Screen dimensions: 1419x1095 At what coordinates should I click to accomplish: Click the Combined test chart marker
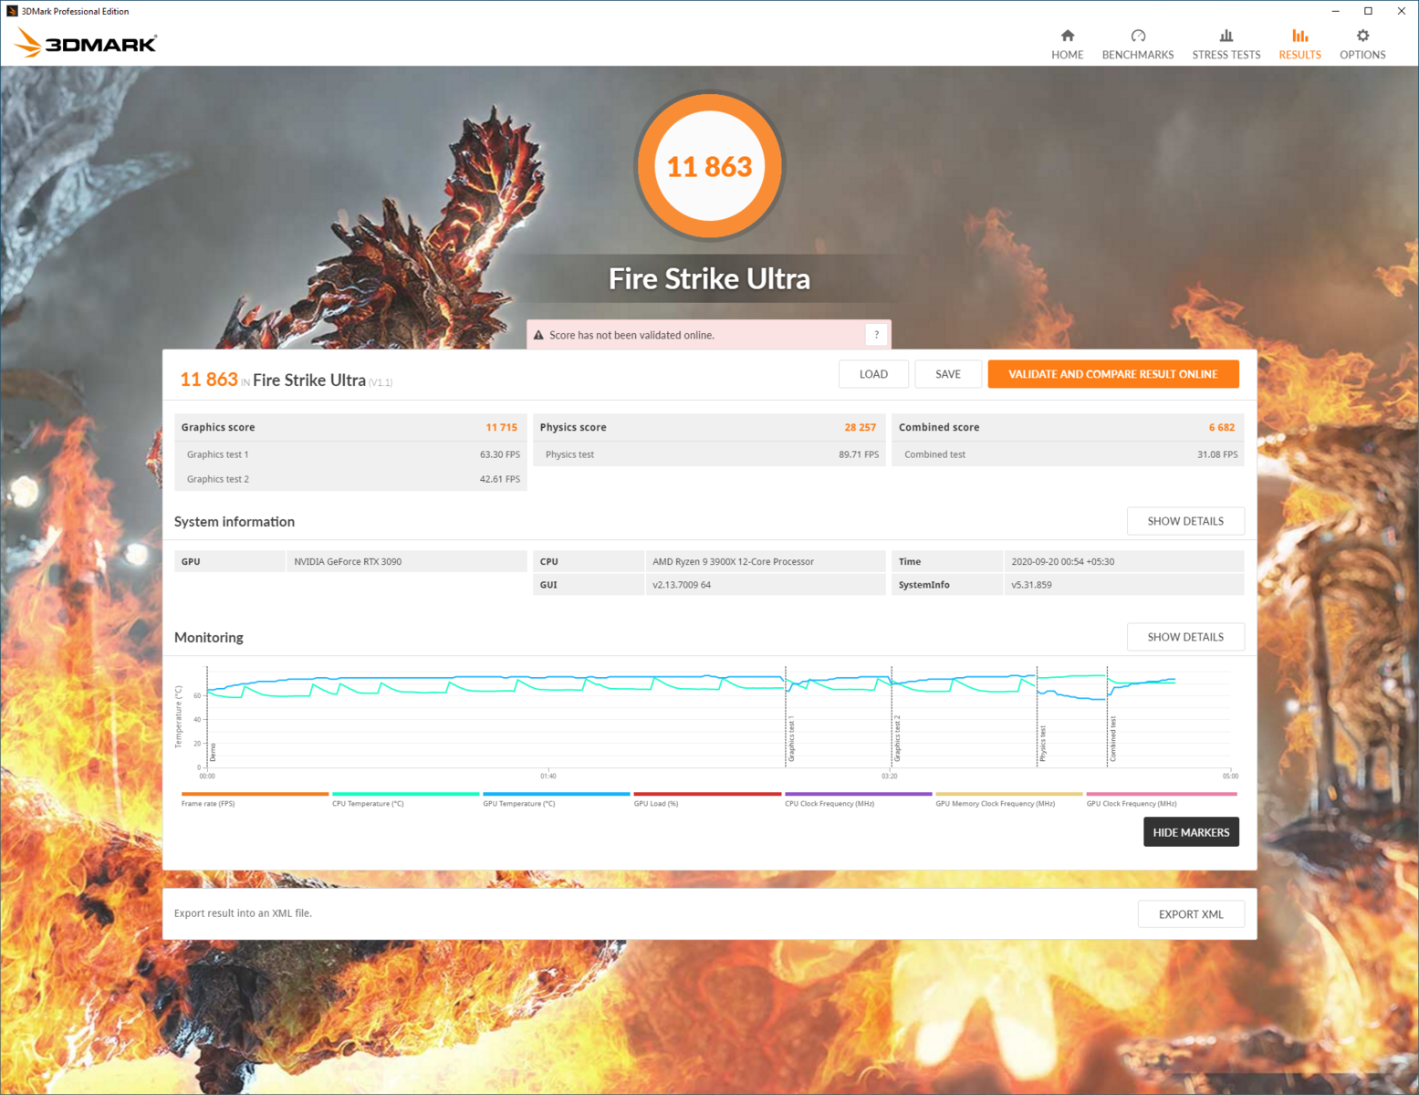[x=1112, y=739]
